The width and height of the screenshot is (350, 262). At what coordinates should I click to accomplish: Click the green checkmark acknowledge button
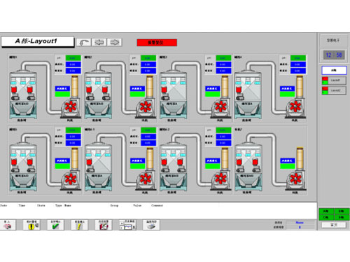click(x=55, y=225)
